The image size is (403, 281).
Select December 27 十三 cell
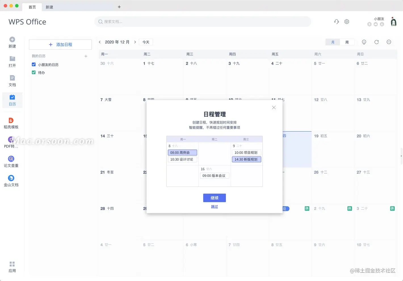click(x=376, y=185)
